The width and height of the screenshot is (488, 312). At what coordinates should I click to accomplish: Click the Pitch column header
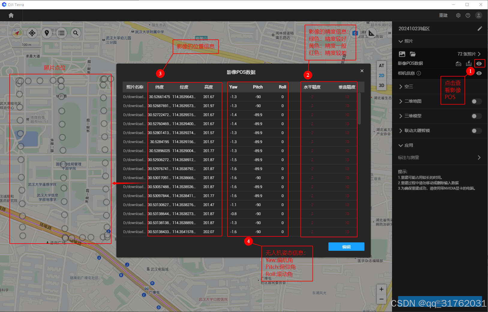(x=258, y=87)
